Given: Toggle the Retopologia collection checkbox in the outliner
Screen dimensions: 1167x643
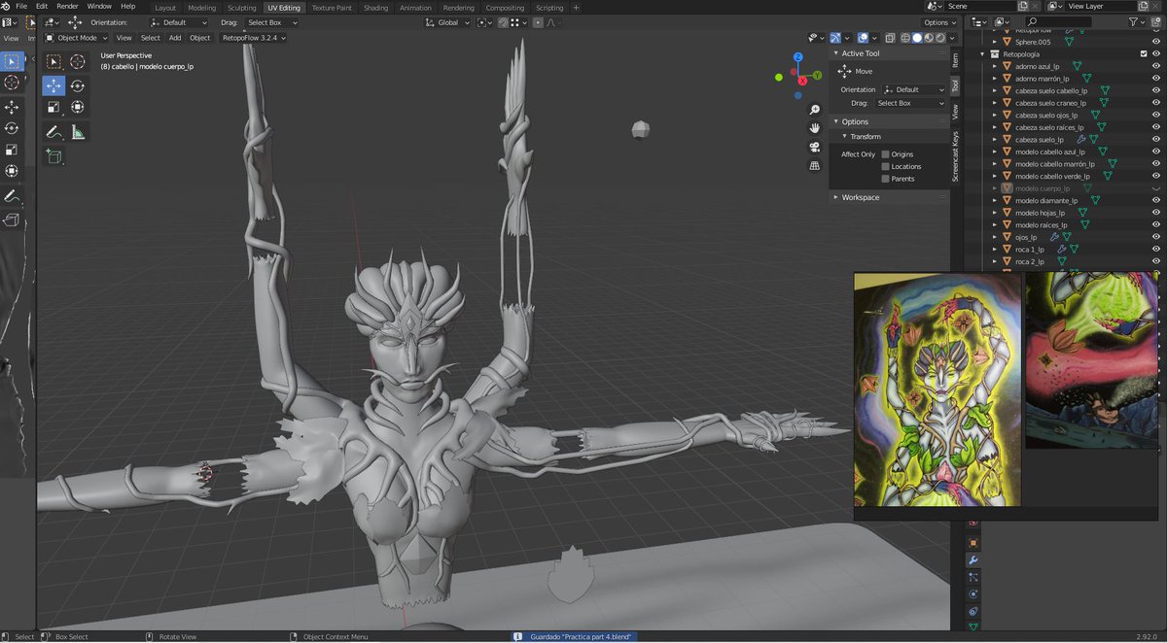Looking at the screenshot, I should 1144,53.
